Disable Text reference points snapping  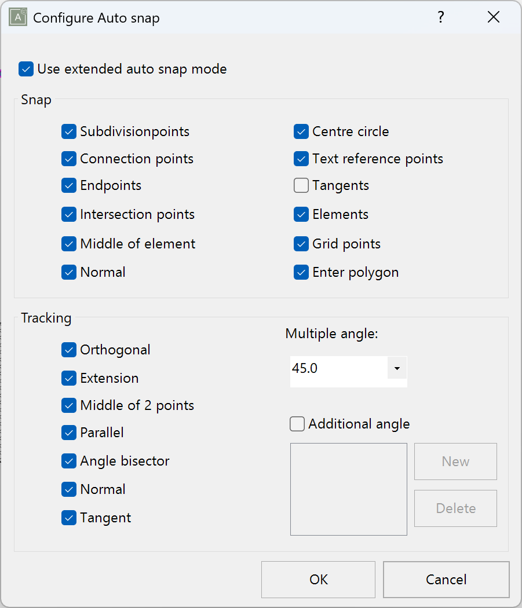[301, 159]
